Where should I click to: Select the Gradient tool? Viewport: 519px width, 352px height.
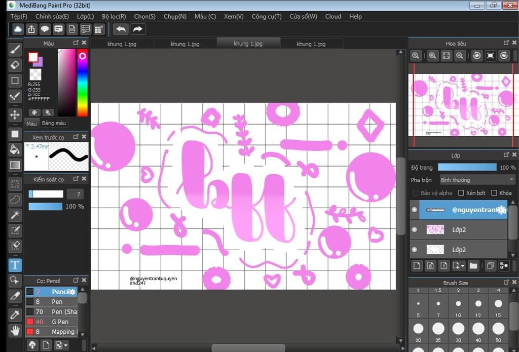coord(15,165)
